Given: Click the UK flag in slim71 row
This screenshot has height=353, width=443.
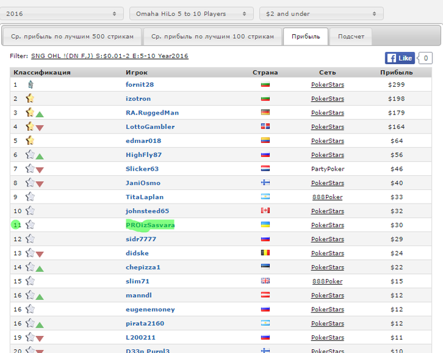Looking at the screenshot, I should pyautogui.click(x=265, y=281).
